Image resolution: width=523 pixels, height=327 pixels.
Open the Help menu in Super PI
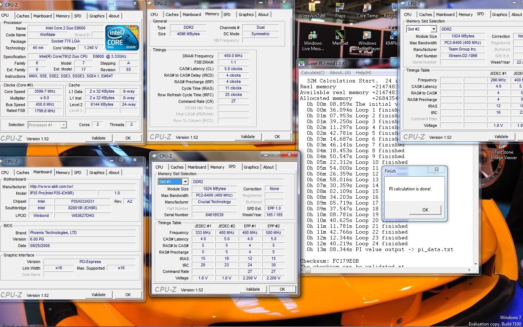(x=363, y=73)
